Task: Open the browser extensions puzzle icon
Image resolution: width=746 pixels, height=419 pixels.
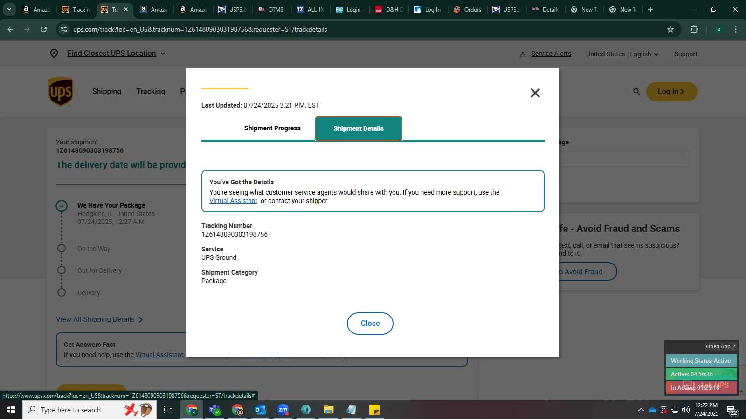Action: tap(694, 29)
